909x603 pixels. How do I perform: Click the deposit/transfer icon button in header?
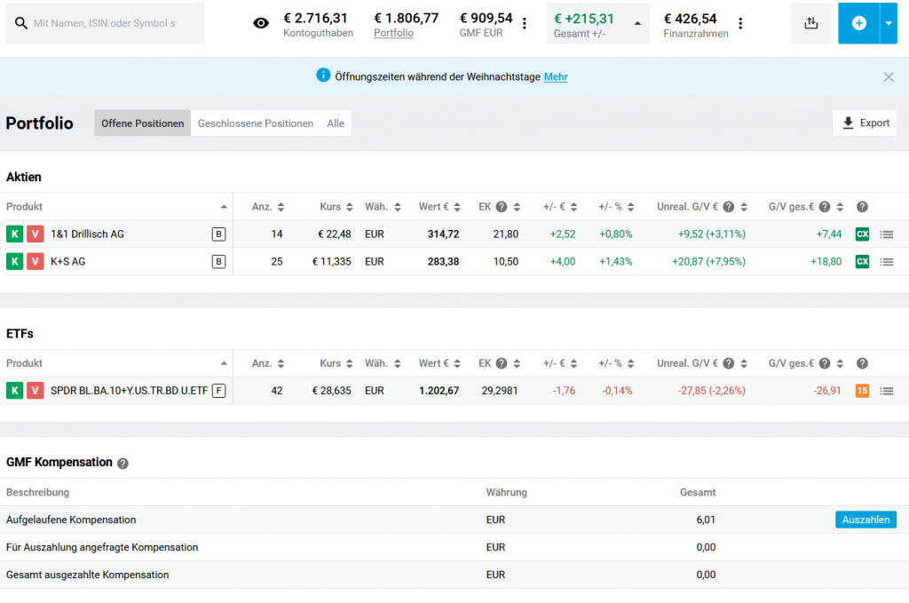[810, 23]
